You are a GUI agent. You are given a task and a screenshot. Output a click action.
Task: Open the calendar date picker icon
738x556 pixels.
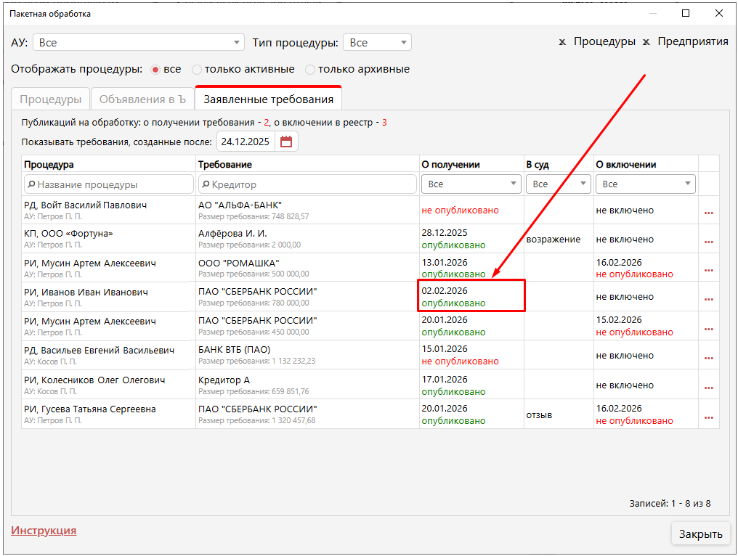click(x=286, y=142)
